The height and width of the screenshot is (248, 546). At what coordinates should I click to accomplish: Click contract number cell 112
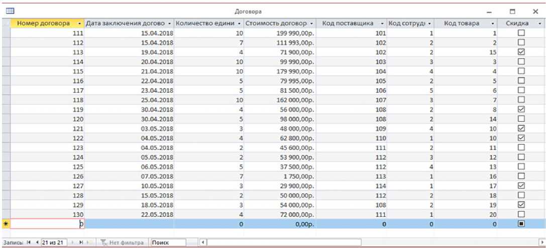[x=47, y=43]
